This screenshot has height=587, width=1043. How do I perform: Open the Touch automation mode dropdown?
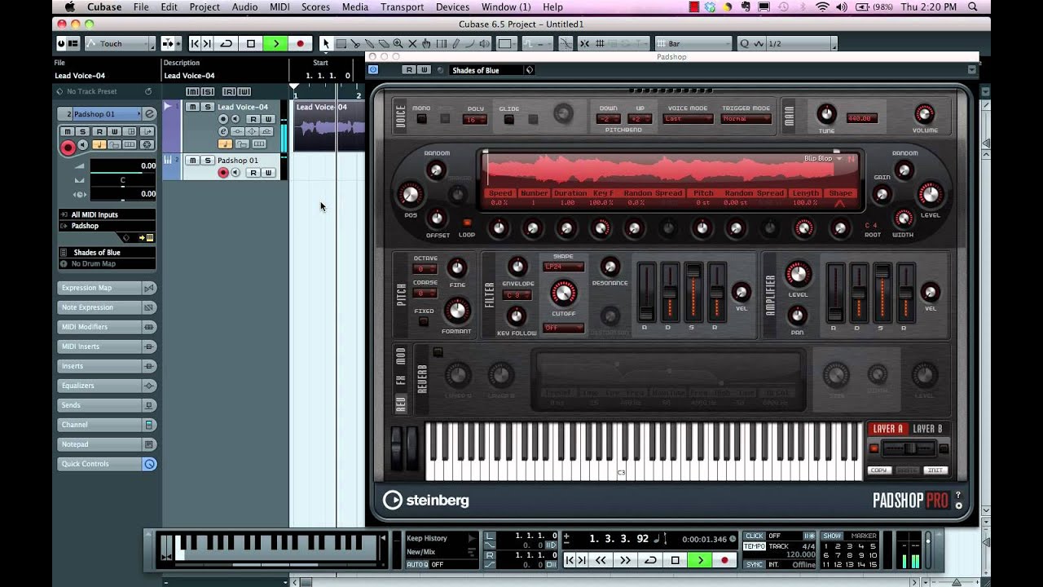point(120,44)
